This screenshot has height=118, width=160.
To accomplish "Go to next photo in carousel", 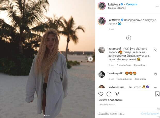I will coord(90,59).
